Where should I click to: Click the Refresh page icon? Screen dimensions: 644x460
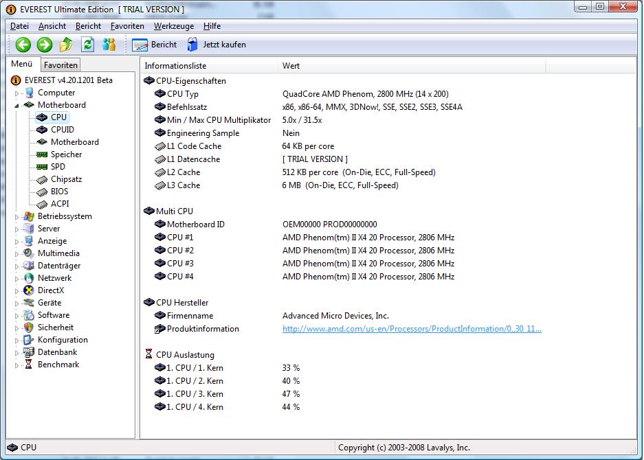[87, 45]
